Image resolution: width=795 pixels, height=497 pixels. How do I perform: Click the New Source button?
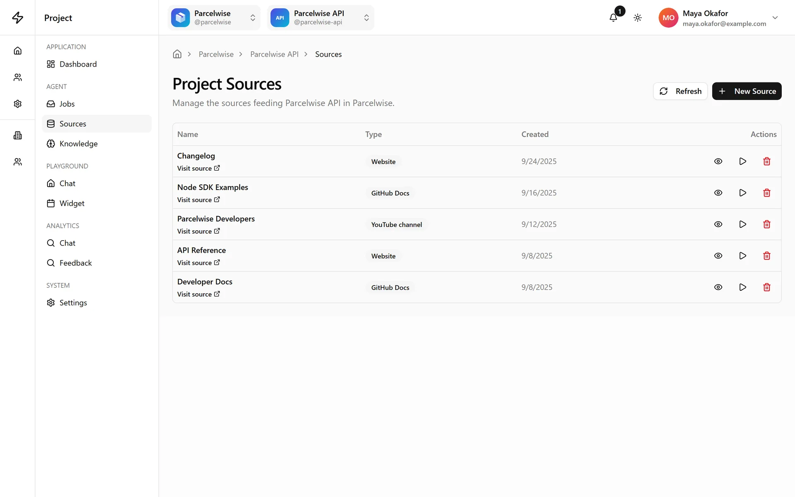pyautogui.click(x=747, y=91)
